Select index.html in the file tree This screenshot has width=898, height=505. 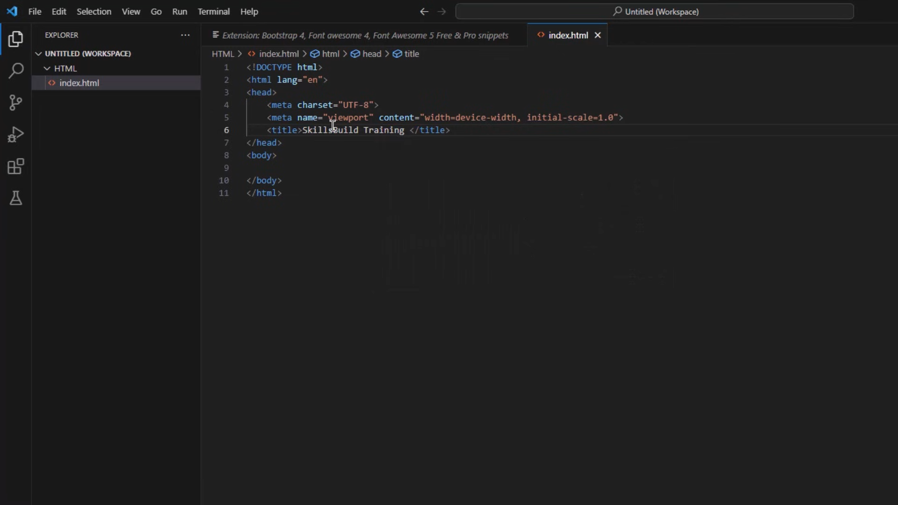[79, 83]
